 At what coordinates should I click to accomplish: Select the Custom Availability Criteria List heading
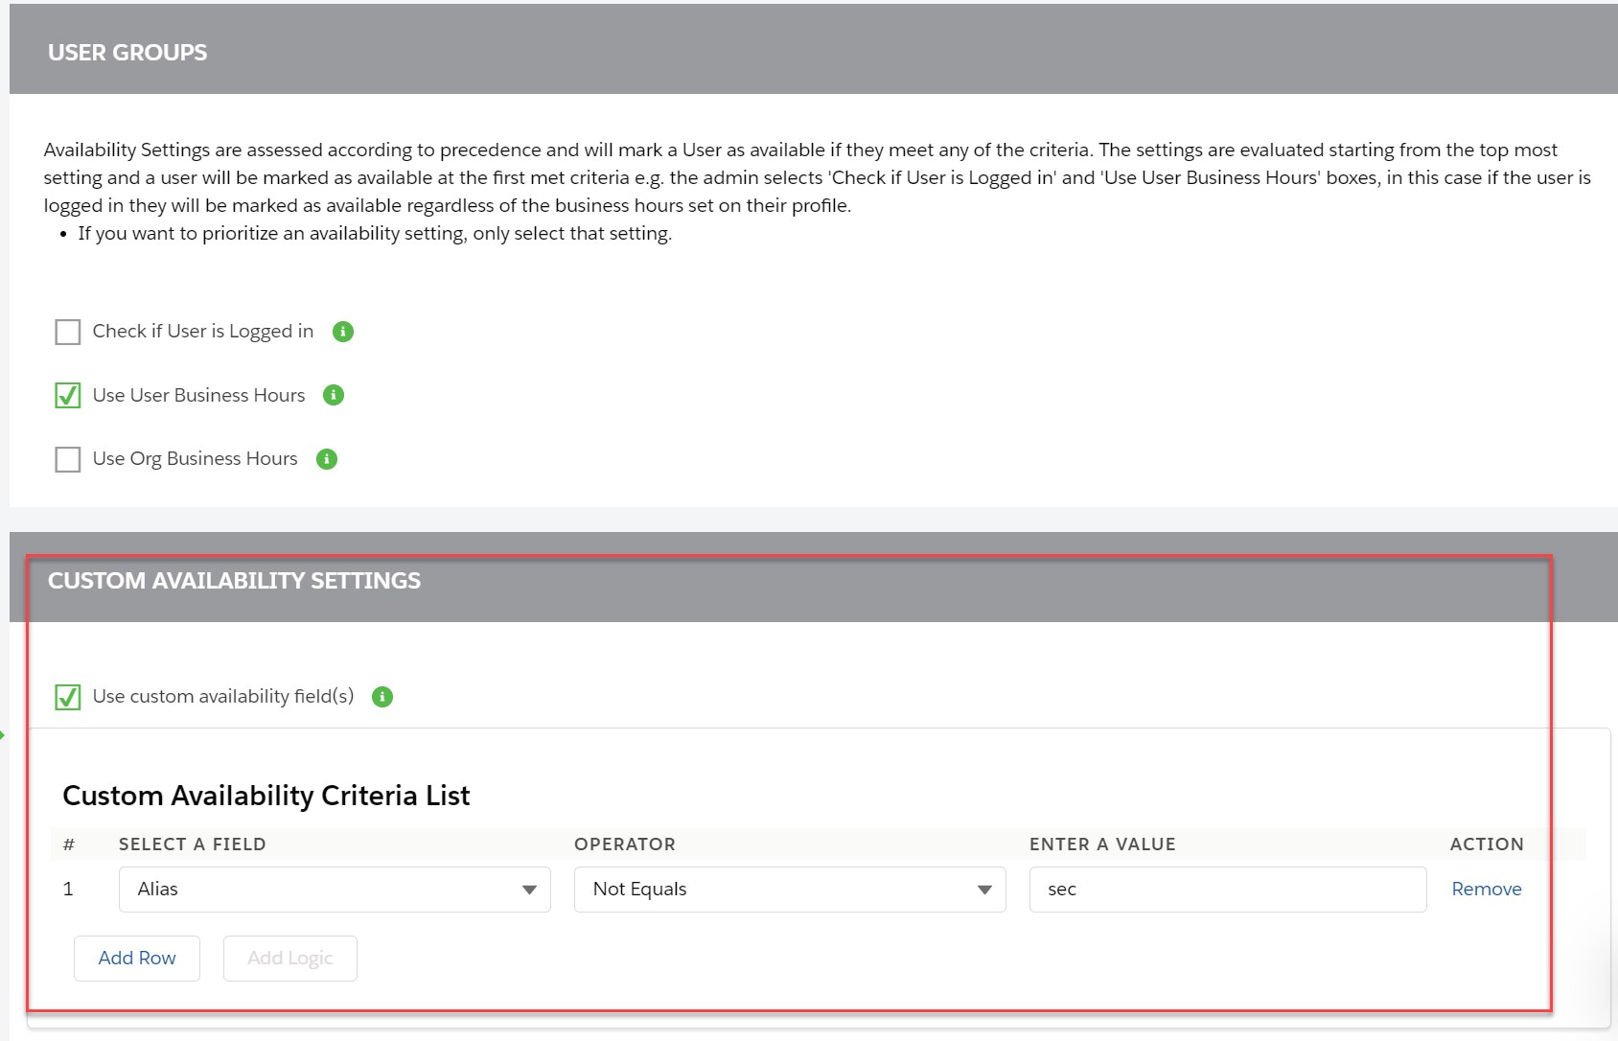266,796
